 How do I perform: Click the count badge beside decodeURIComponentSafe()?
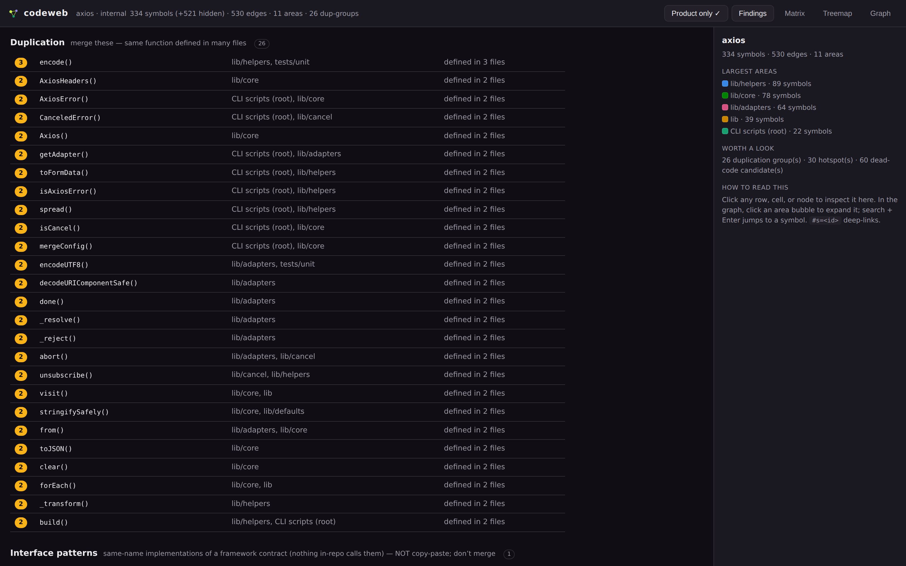click(21, 283)
